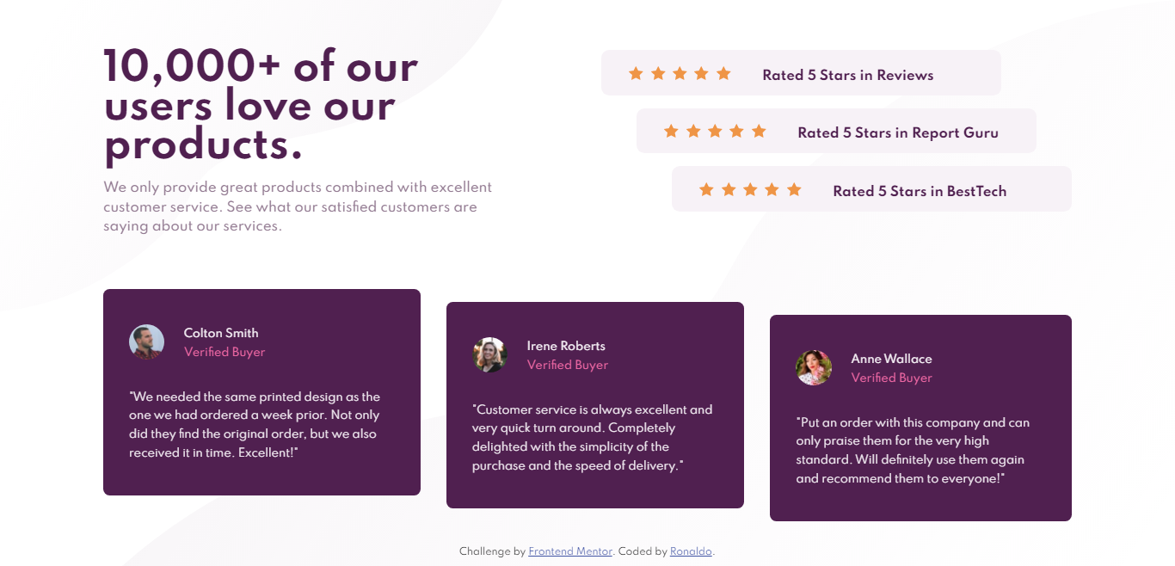This screenshot has height=566, width=1175.
Task: Select the final star in BestTech rating
Action: [793, 189]
